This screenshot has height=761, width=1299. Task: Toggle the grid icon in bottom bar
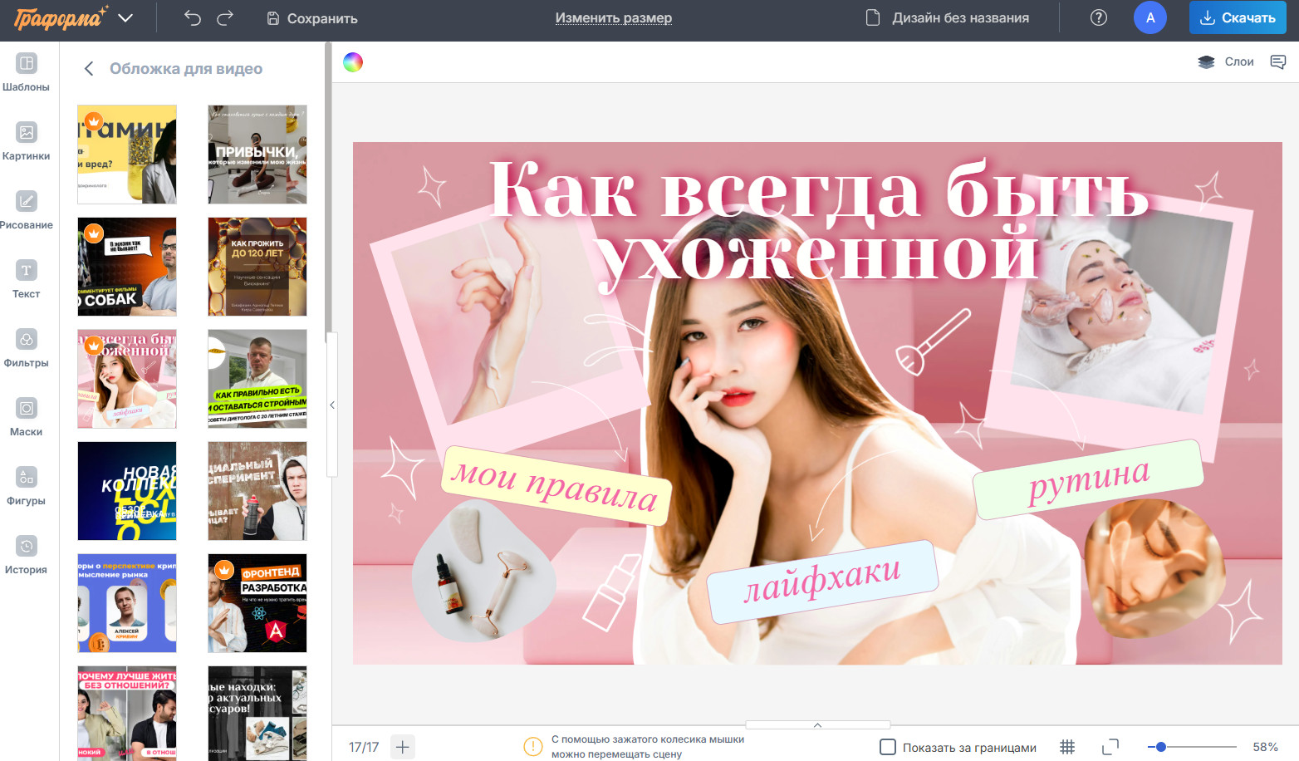(x=1067, y=747)
